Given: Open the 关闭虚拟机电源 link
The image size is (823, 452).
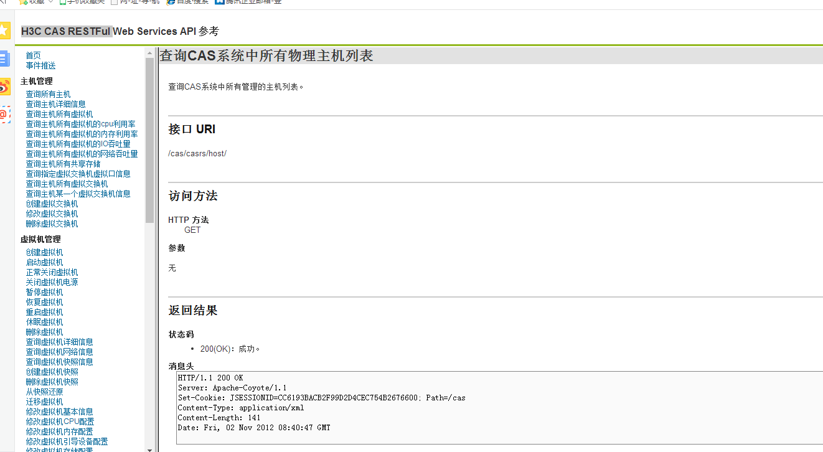Looking at the screenshot, I should point(52,282).
